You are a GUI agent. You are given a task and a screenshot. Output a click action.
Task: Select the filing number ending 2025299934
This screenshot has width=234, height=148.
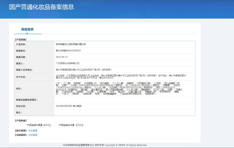[x=68, y=51]
